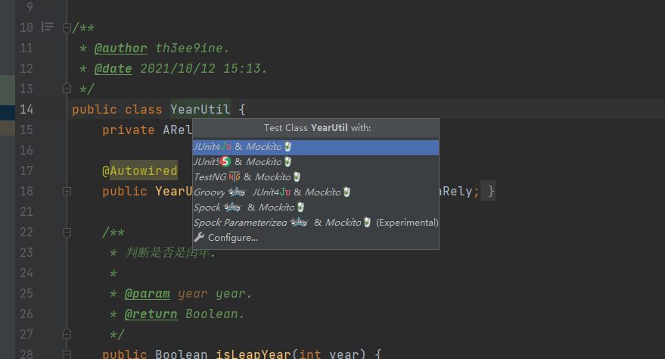Collapse the Javadoc comment at line 22
Screen dimensions: 665x359
pos(67,233)
